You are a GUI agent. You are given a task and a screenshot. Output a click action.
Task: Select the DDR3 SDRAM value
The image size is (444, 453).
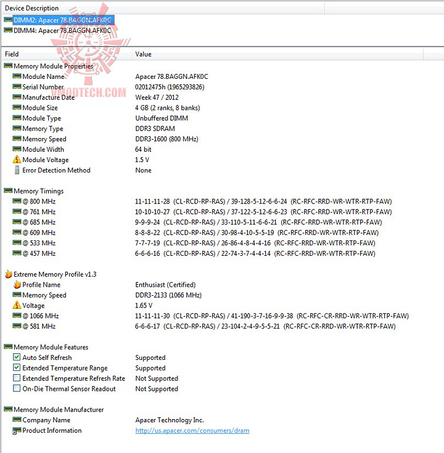click(x=155, y=129)
